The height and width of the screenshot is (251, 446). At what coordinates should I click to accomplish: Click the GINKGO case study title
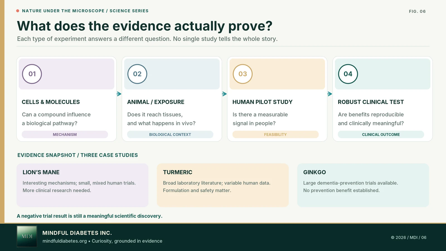314,172
